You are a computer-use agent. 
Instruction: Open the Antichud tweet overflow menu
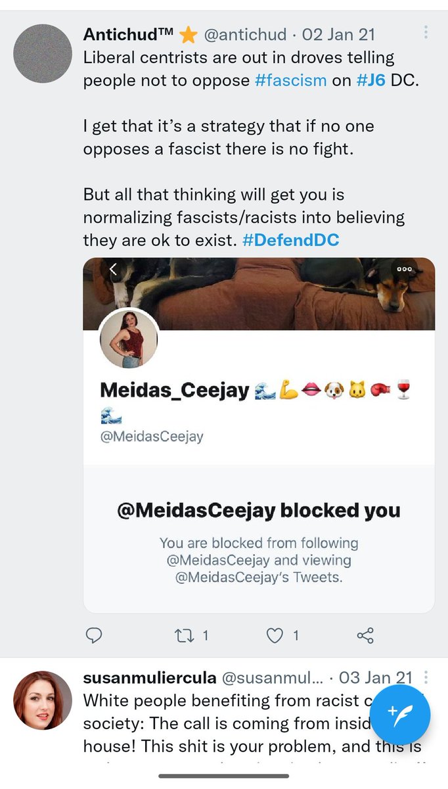tap(426, 32)
